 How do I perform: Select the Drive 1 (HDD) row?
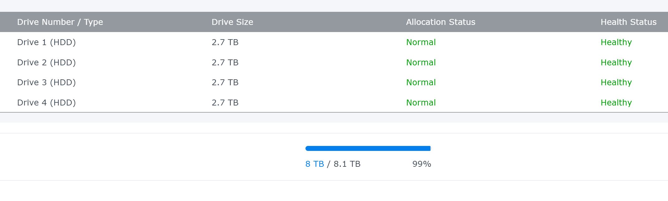point(46,42)
